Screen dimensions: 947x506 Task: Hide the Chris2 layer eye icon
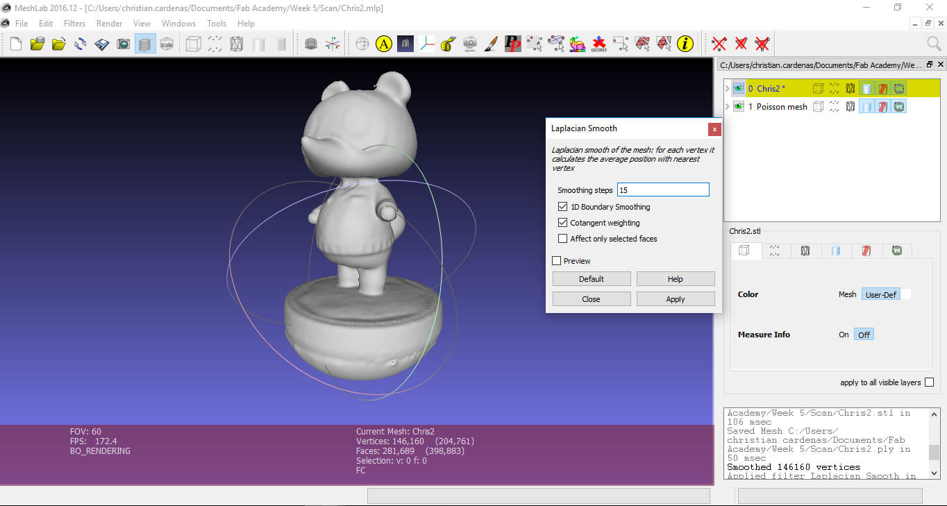point(738,88)
